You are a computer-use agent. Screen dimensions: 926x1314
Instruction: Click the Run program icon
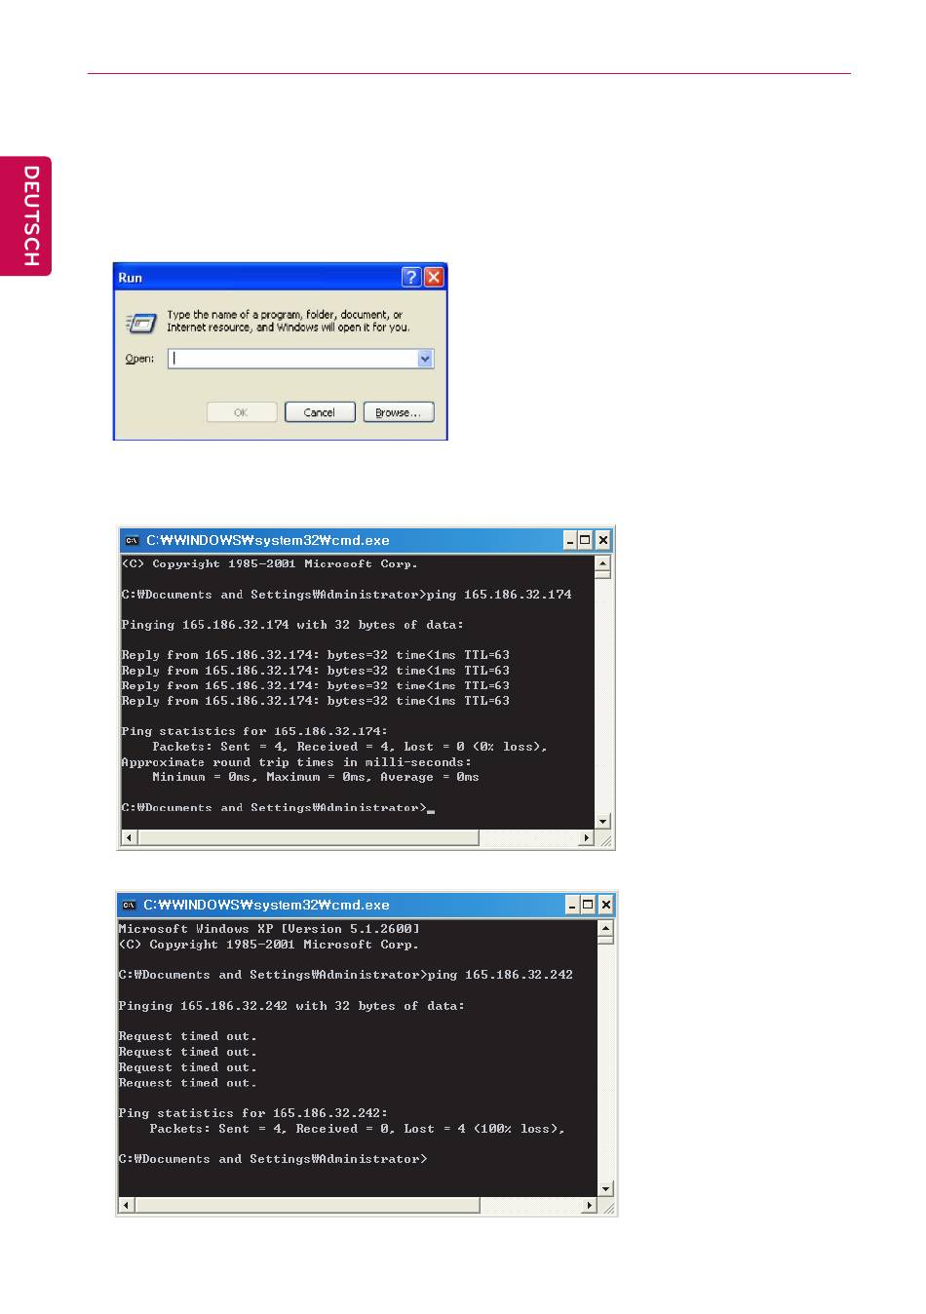[140, 322]
